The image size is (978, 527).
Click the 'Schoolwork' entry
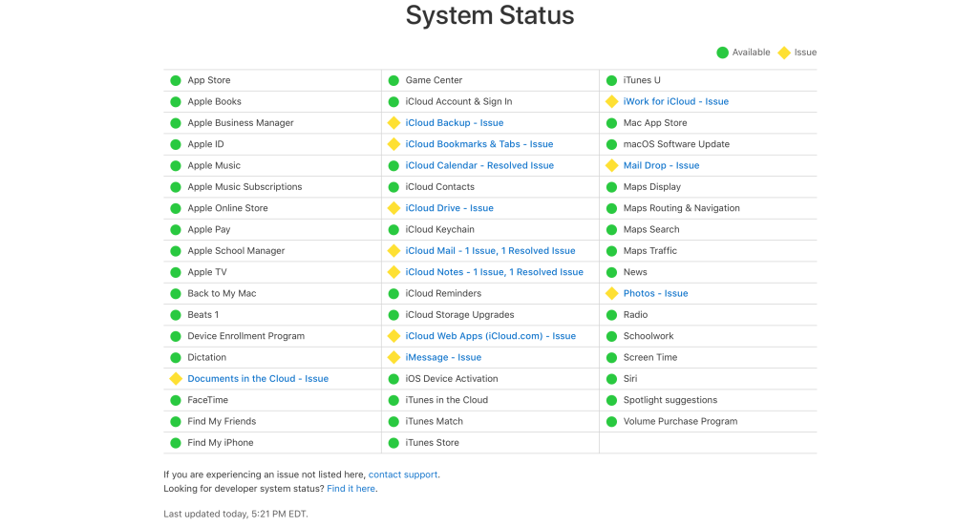coord(648,336)
